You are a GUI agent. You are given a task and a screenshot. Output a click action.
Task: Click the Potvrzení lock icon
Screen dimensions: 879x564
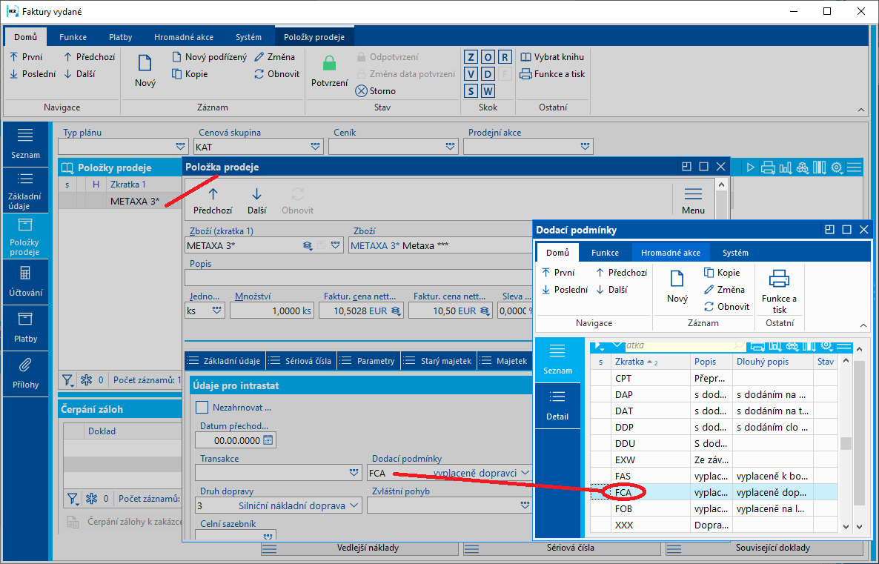(x=329, y=64)
